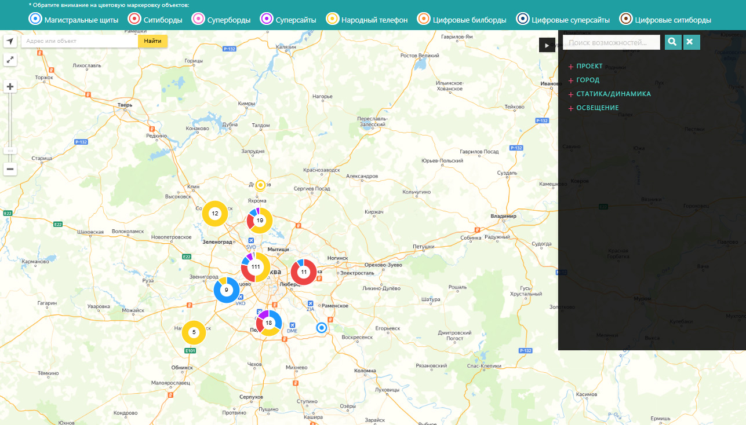The width and height of the screenshot is (746, 425).
Task: Expand the ГОРОД filter section
Action: click(587, 80)
